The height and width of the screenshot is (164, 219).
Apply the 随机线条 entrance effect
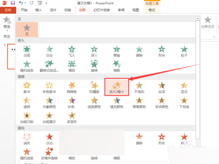point(27,66)
